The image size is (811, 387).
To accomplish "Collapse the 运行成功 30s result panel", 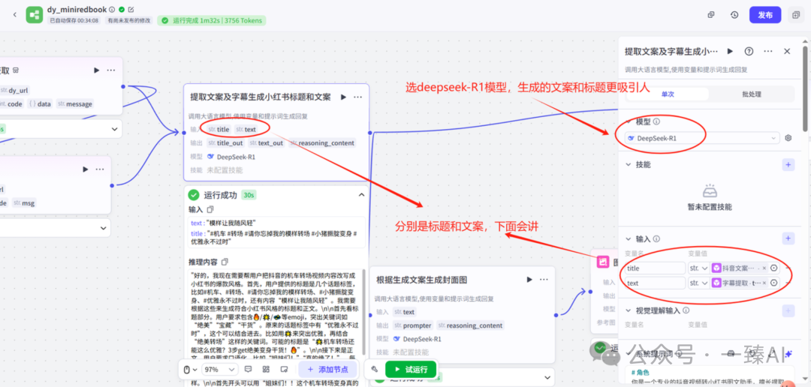I will pyautogui.click(x=361, y=195).
